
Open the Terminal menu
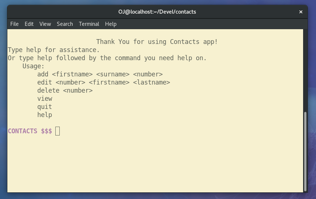[89, 24]
